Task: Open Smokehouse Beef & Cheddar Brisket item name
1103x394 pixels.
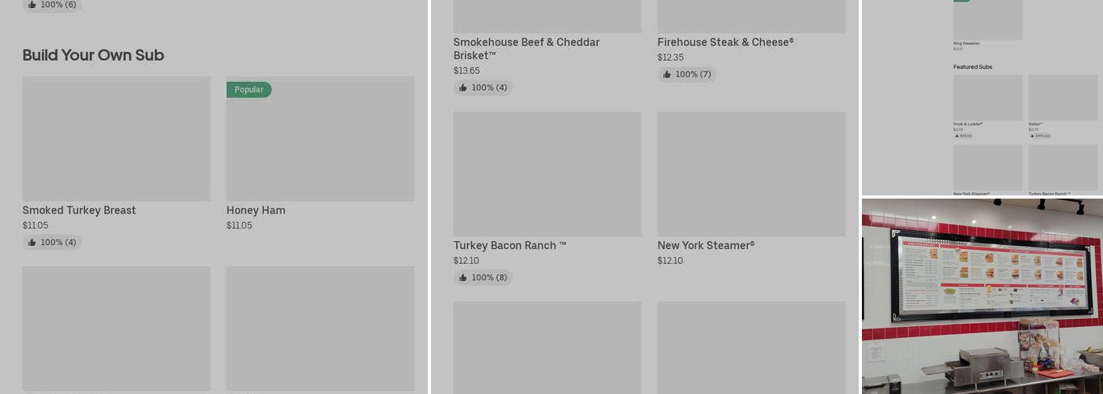Action: pos(526,48)
